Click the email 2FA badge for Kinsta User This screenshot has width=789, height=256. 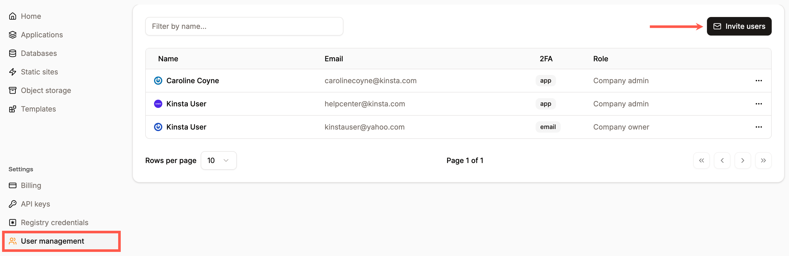548,127
